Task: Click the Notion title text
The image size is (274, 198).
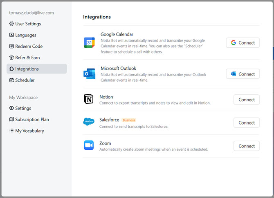Action: (x=106, y=97)
